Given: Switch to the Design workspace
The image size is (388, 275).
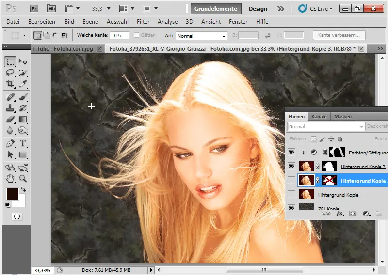Looking at the screenshot, I should point(258,9).
